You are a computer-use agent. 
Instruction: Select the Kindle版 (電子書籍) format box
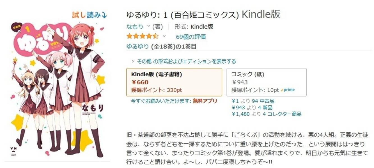coord(174,82)
